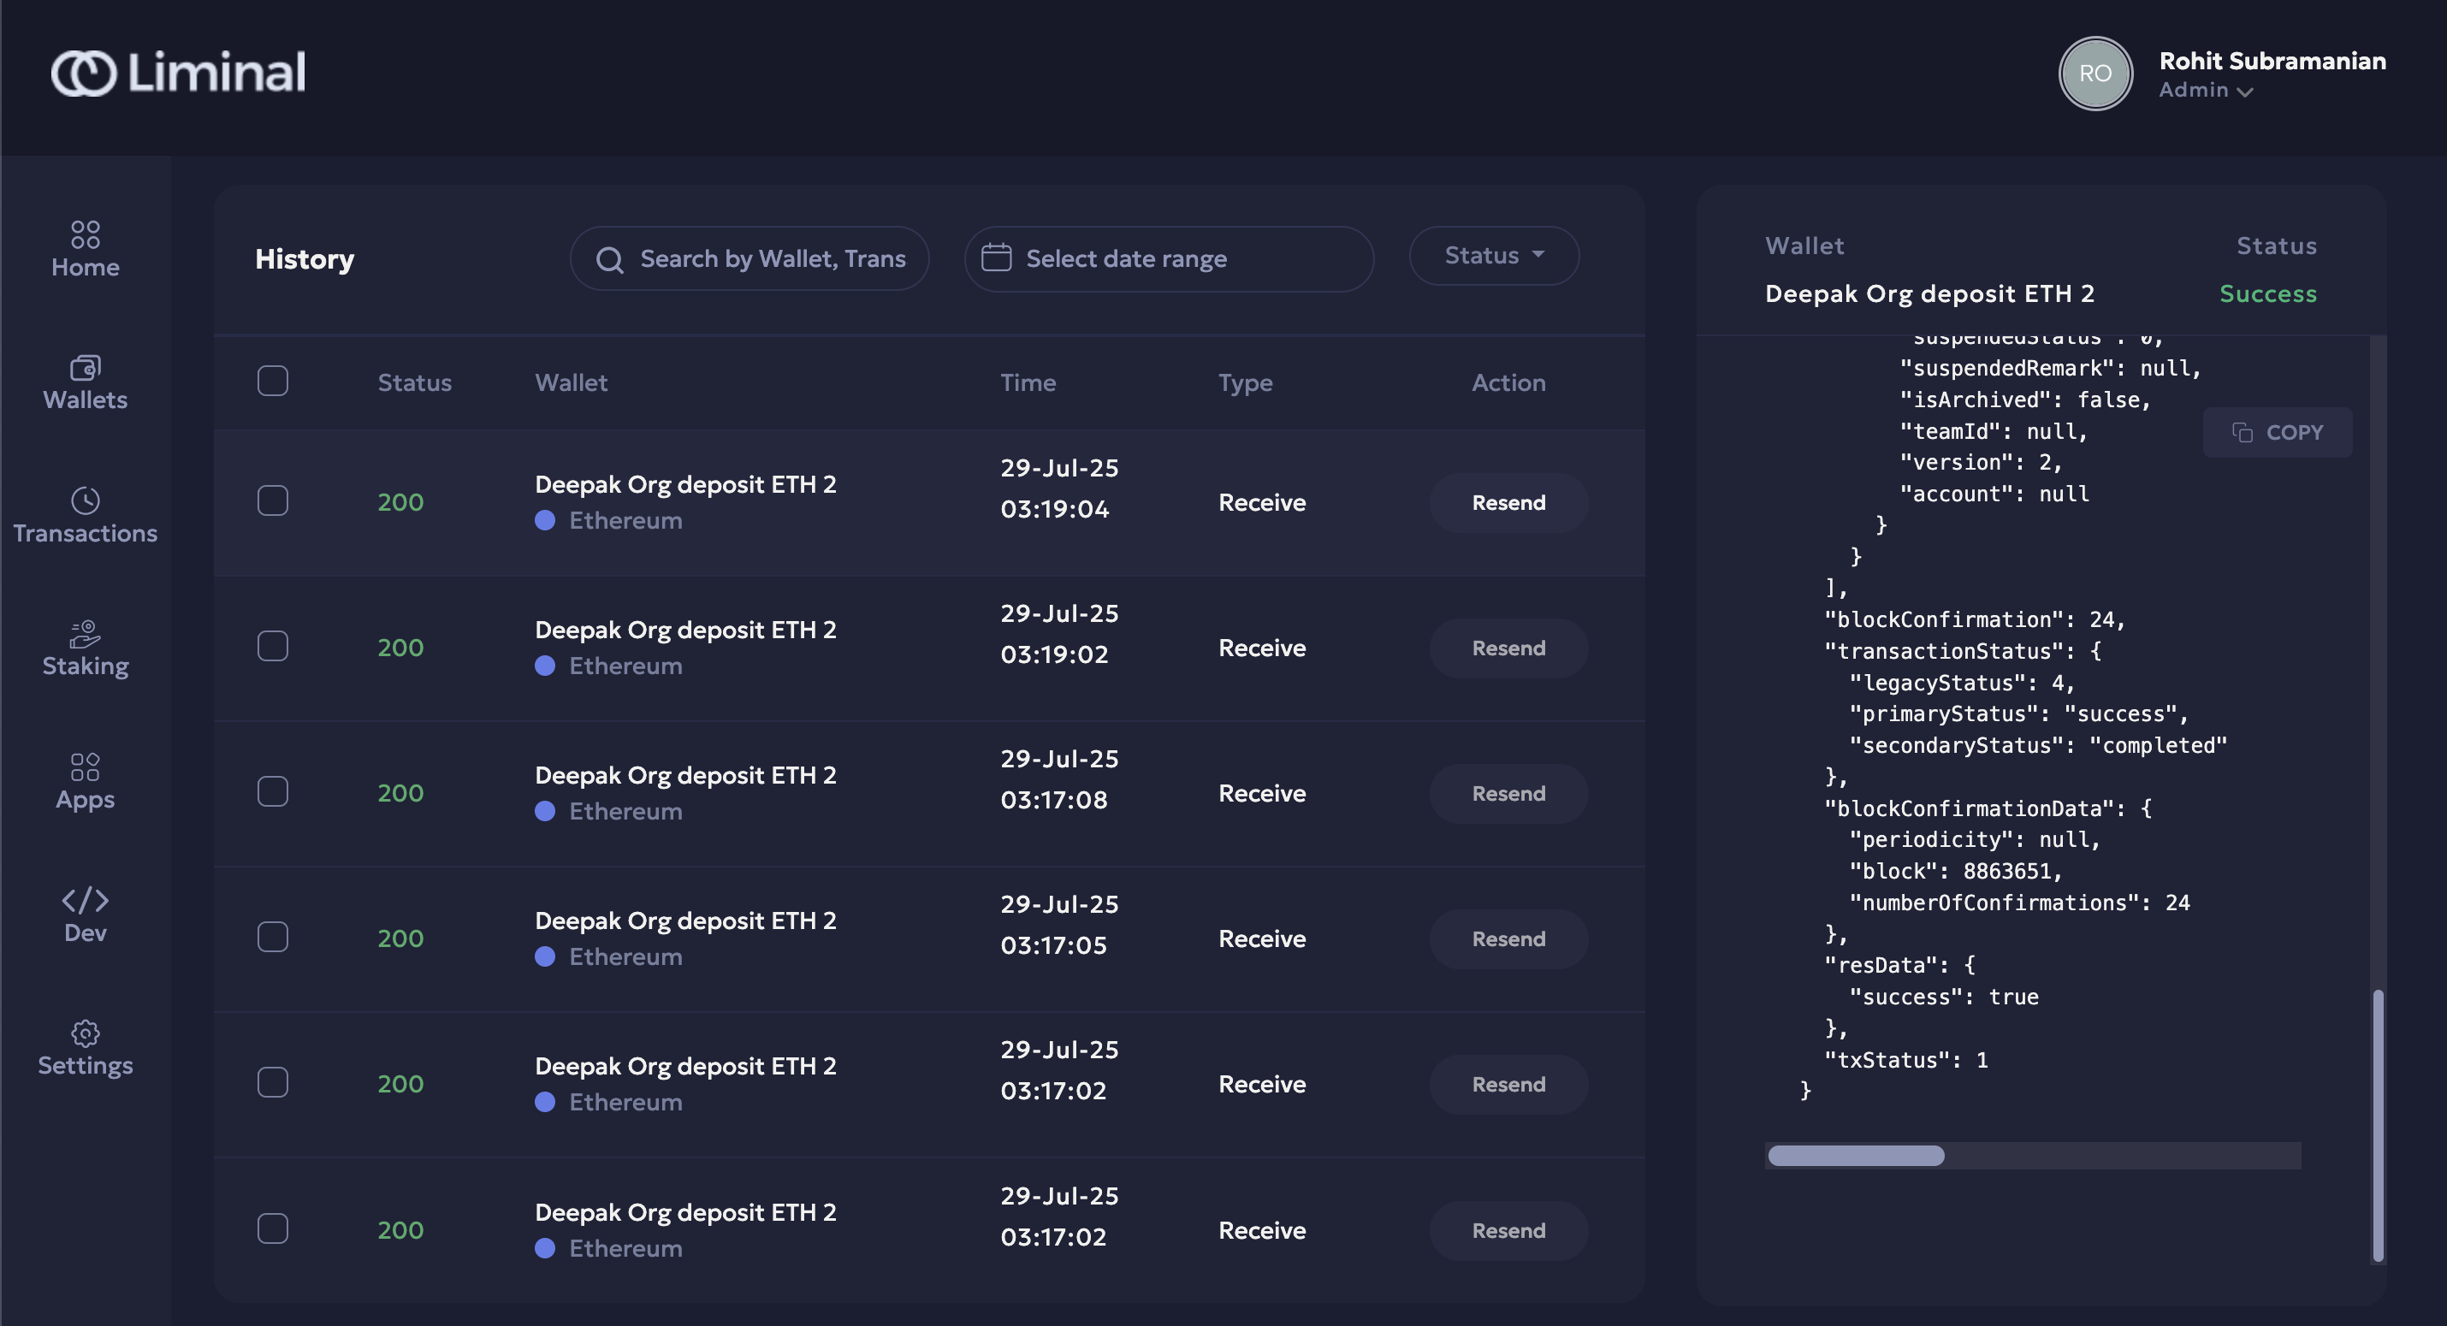Open the Apps sidebar icon
This screenshot has height=1326, width=2447.
(x=86, y=767)
